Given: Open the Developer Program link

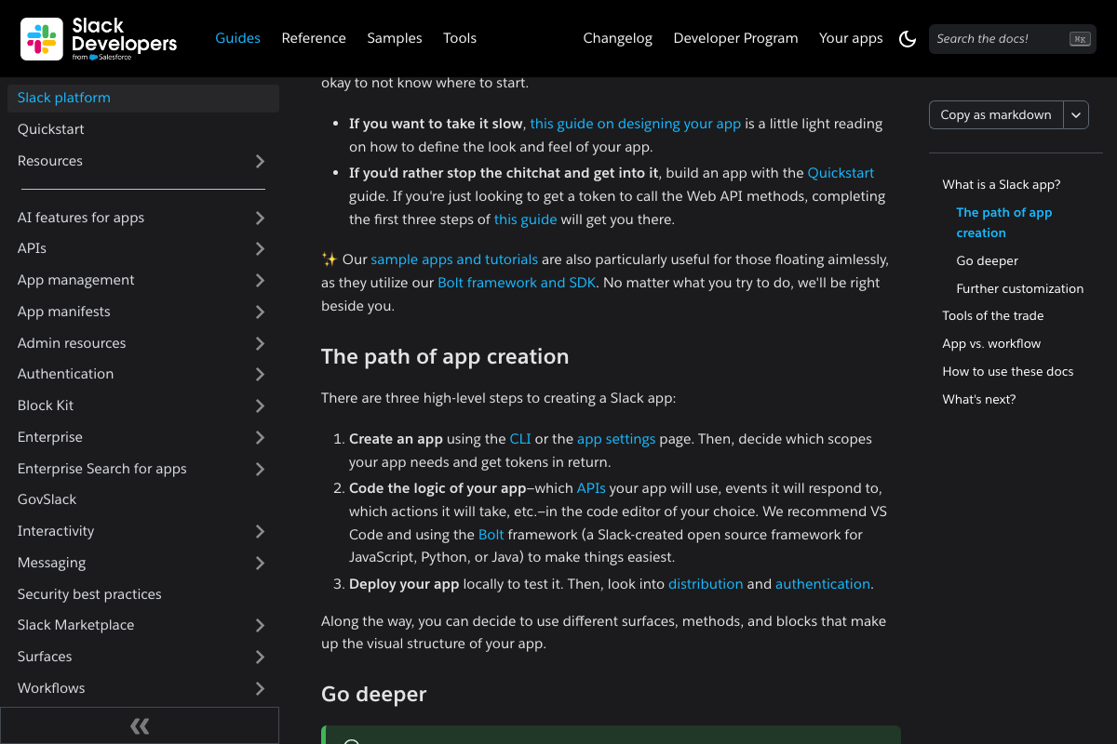Looking at the screenshot, I should tap(735, 38).
